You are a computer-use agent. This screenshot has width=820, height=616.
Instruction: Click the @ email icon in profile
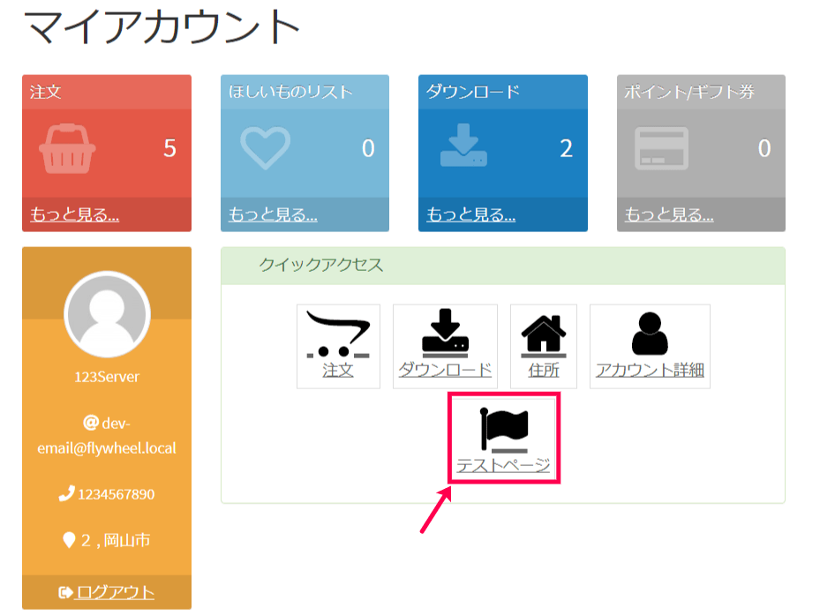(91, 423)
